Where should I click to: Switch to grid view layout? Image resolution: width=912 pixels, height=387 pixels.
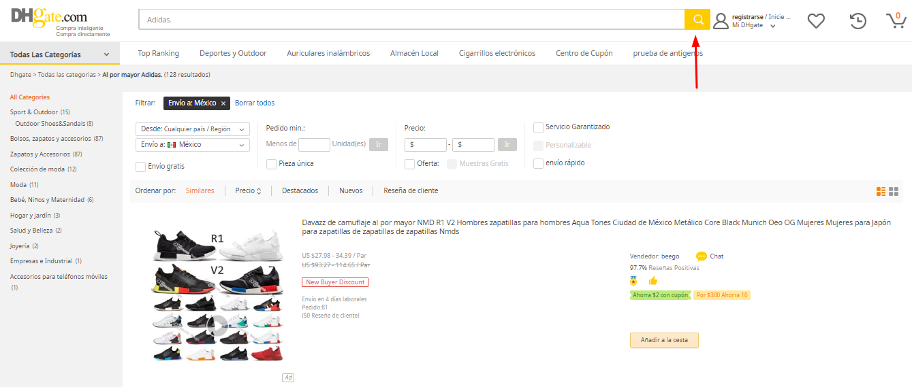894,191
